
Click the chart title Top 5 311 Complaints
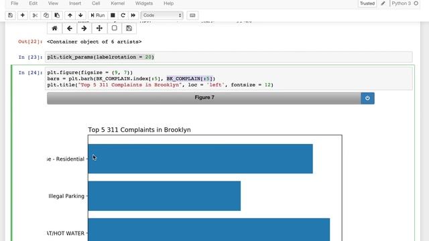(x=139, y=130)
